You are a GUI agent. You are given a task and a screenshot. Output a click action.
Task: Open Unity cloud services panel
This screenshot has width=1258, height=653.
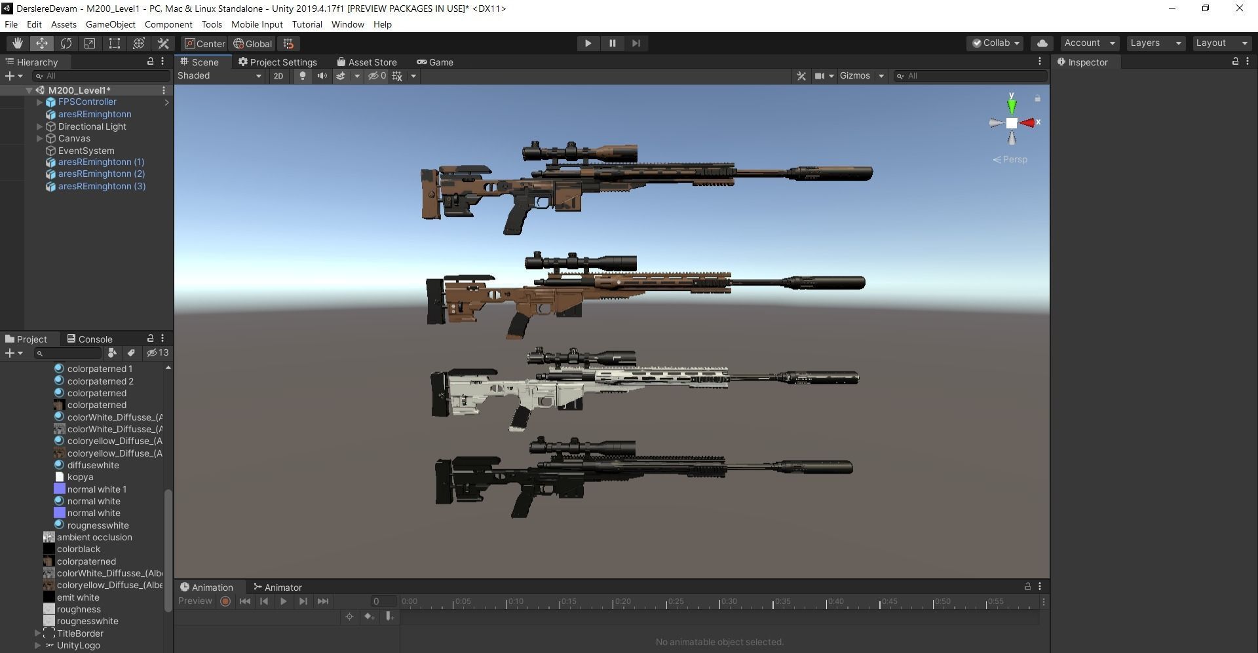pyautogui.click(x=1042, y=43)
